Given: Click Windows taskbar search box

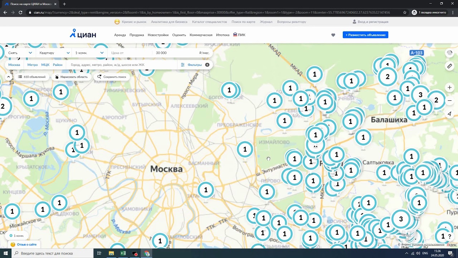Looking at the screenshot, I should (x=53, y=253).
